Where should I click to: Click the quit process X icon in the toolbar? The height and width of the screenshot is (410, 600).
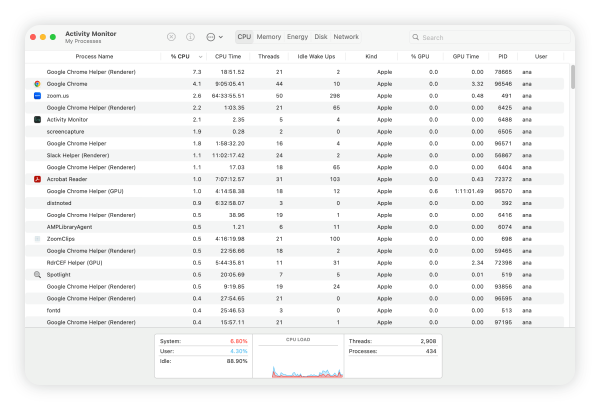point(171,36)
